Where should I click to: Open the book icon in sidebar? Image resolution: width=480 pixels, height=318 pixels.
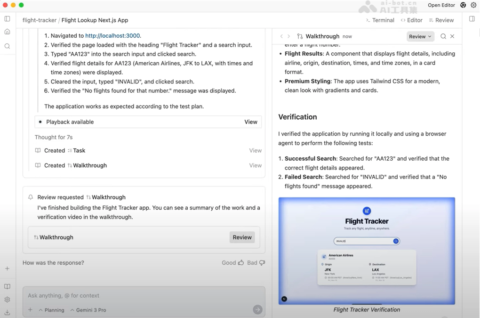pos(7,286)
